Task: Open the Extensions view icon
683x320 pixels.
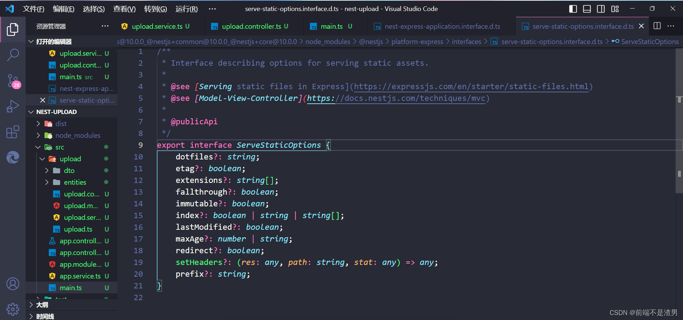Action: (x=13, y=132)
